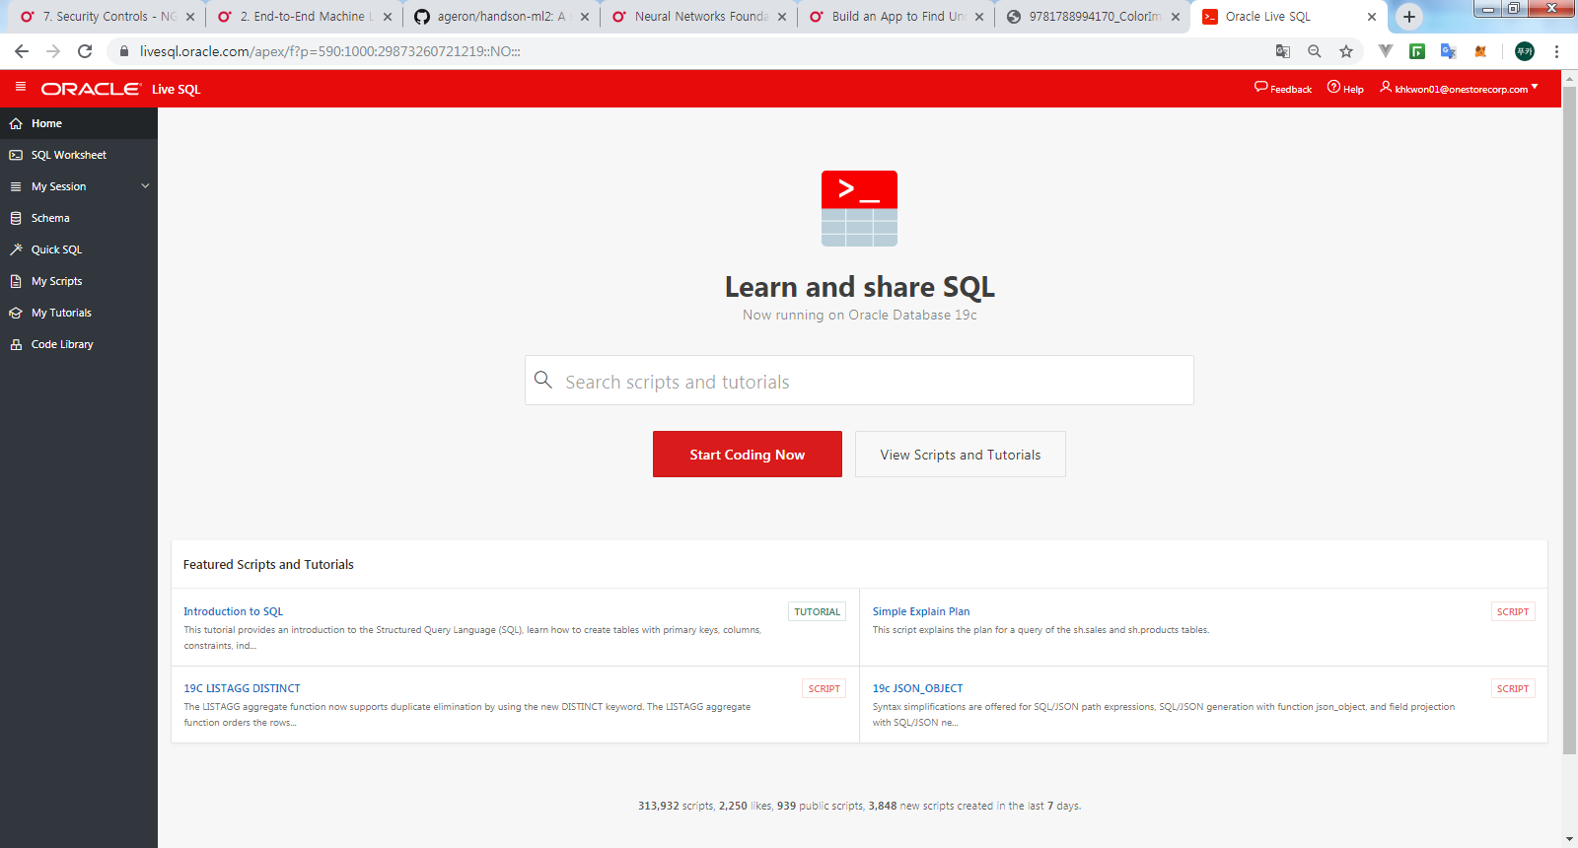Open Simple Explain Plan script link
The image size is (1578, 848).
pyautogui.click(x=920, y=611)
